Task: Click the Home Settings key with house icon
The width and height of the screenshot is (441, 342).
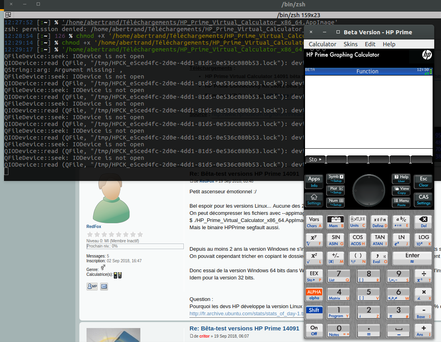Action: pyautogui.click(x=314, y=199)
